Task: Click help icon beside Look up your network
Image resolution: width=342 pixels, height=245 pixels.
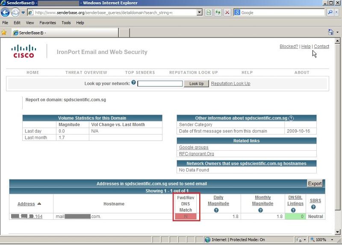Action: (x=133, y=83)
